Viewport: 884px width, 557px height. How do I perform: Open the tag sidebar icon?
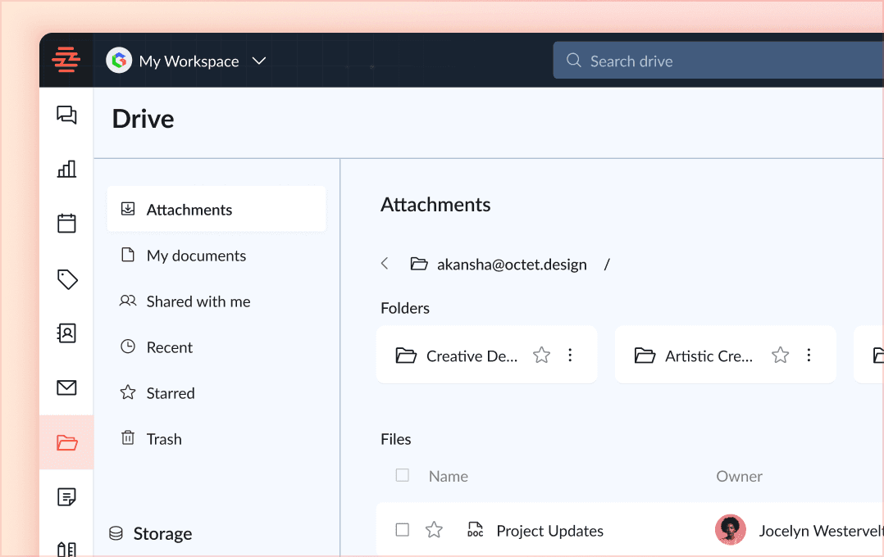click(67, 279)
